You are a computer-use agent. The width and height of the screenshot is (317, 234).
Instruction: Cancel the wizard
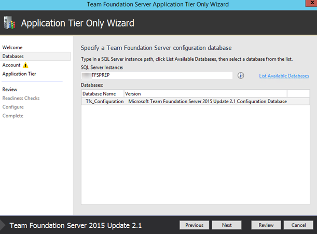click(298, 225)
